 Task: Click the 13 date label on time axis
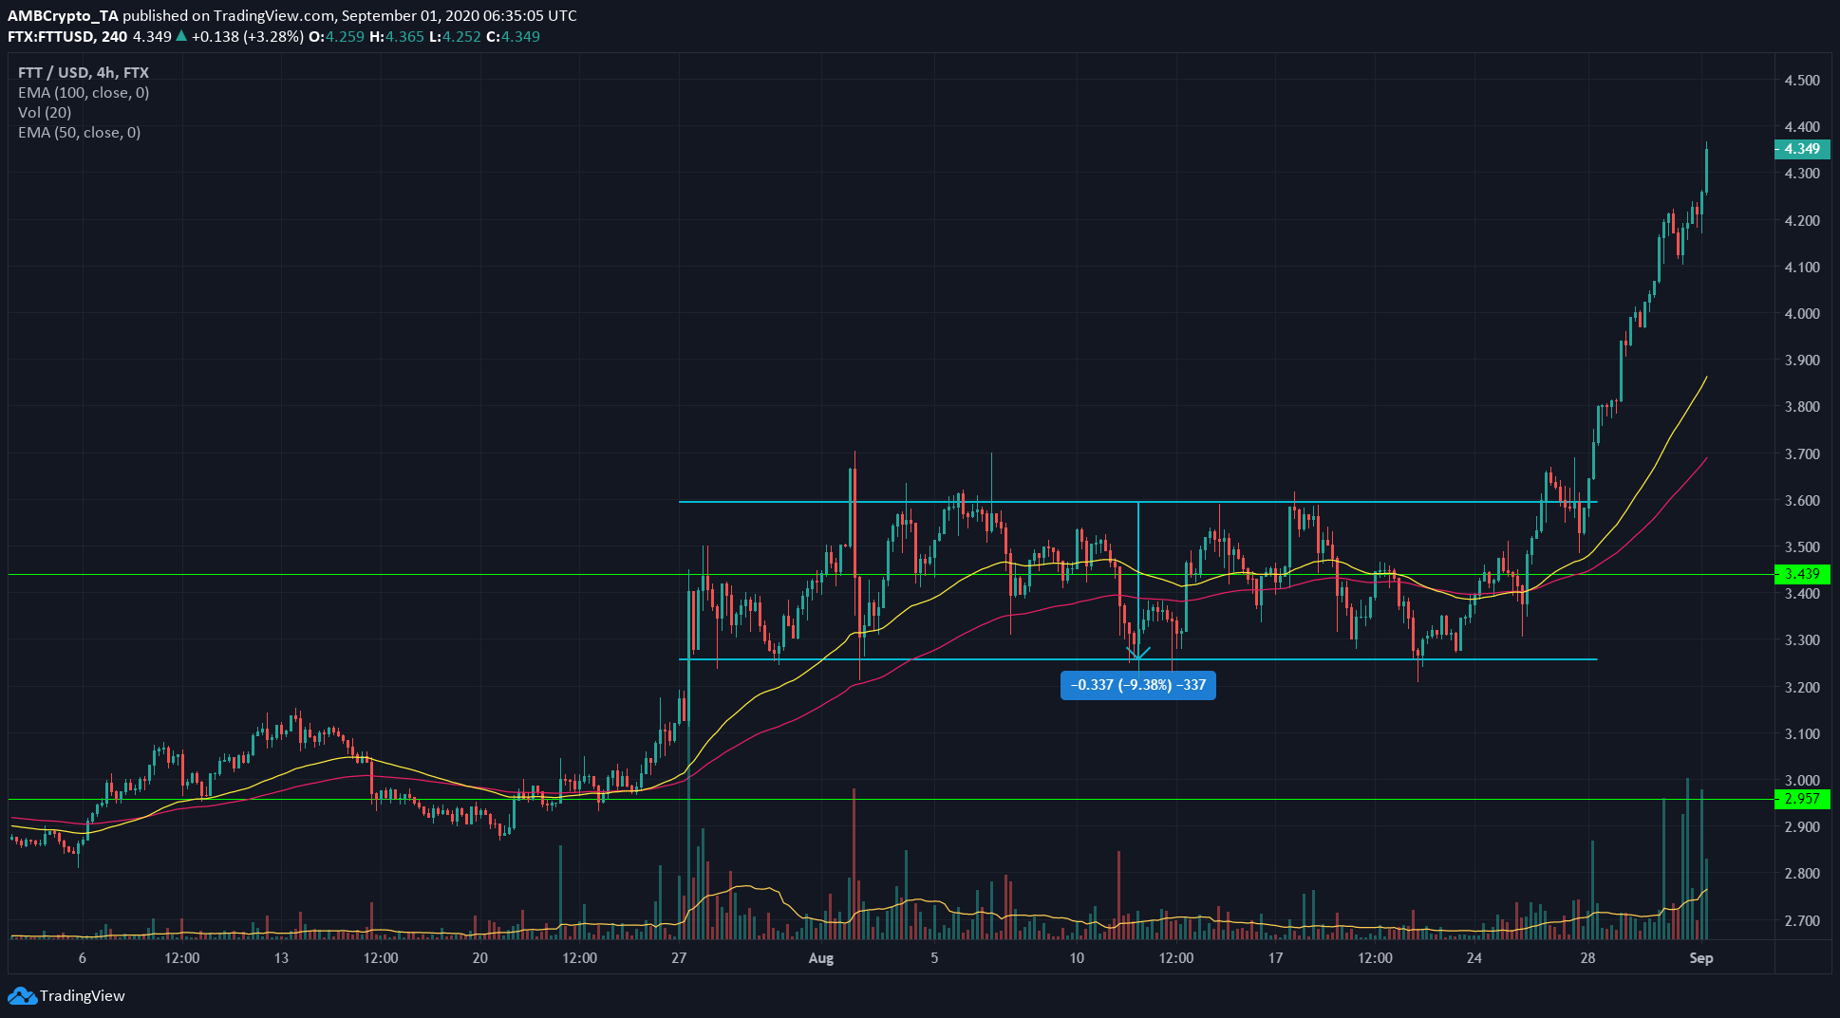[x=281, y=958]
